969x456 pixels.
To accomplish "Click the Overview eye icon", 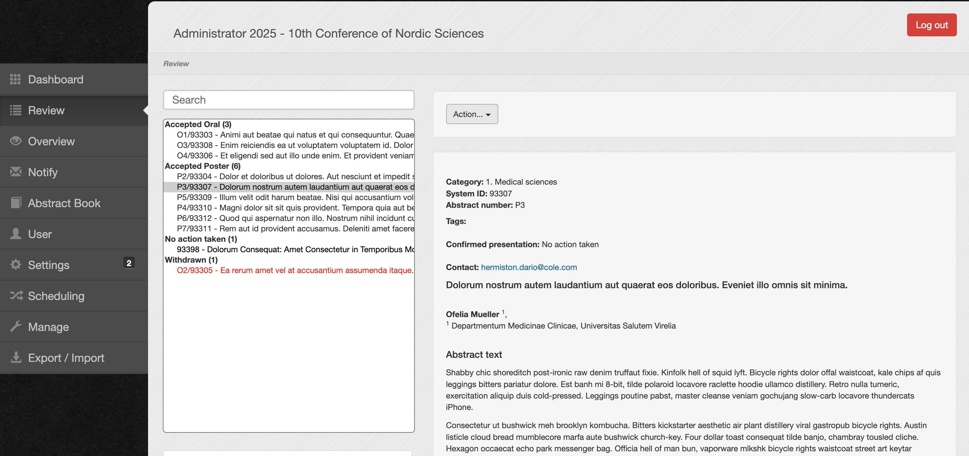I will (x=15, y=141).
